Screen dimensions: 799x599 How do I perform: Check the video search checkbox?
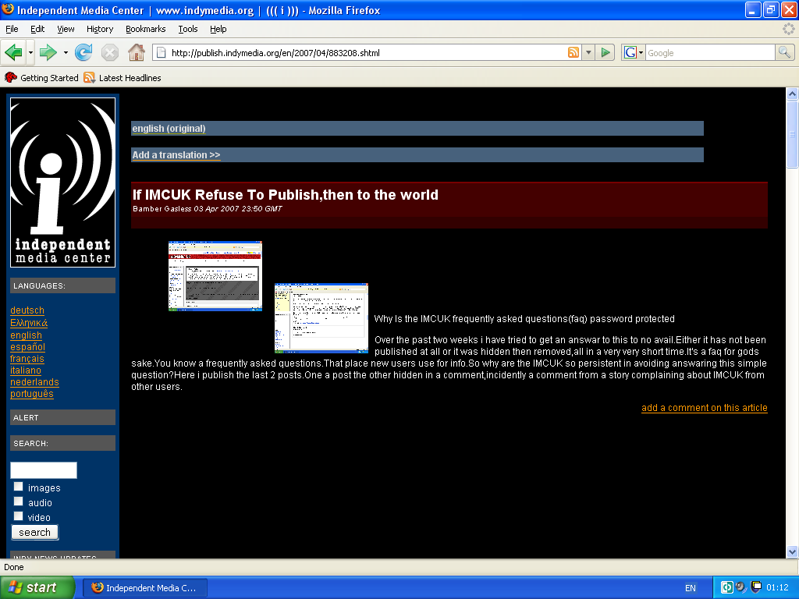(19, 516)
